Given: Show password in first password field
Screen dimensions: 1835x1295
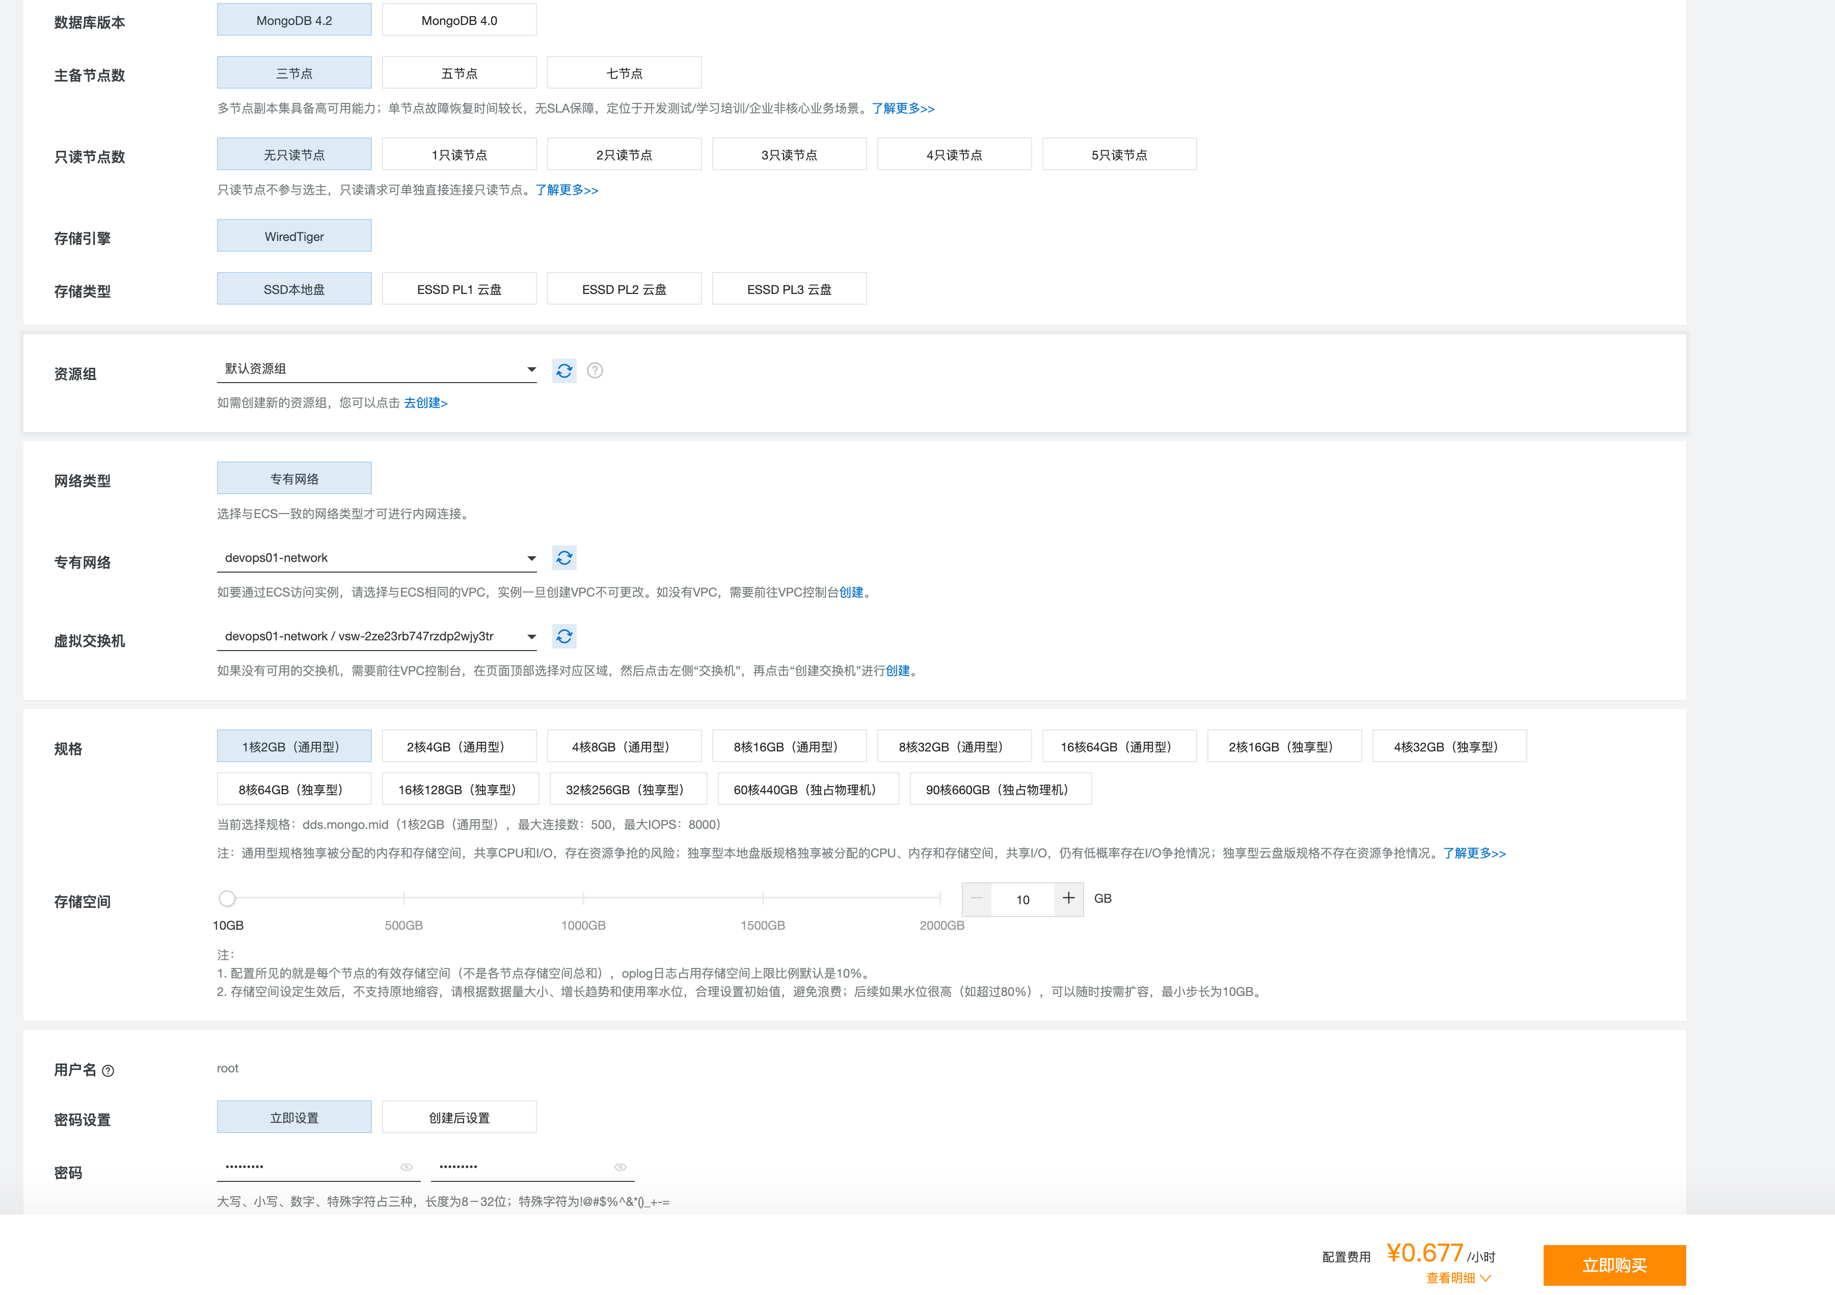Looking at the screenshot, I should pos(406,1167).
